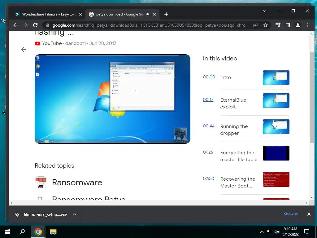Close the petya download Google tab

[x=154, y=14]
